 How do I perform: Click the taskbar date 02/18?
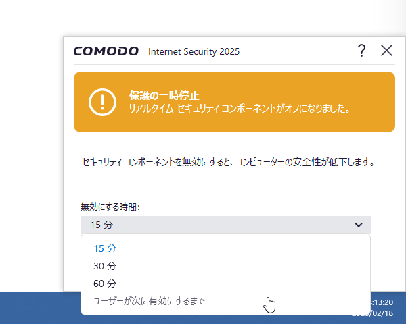point(382,313)
